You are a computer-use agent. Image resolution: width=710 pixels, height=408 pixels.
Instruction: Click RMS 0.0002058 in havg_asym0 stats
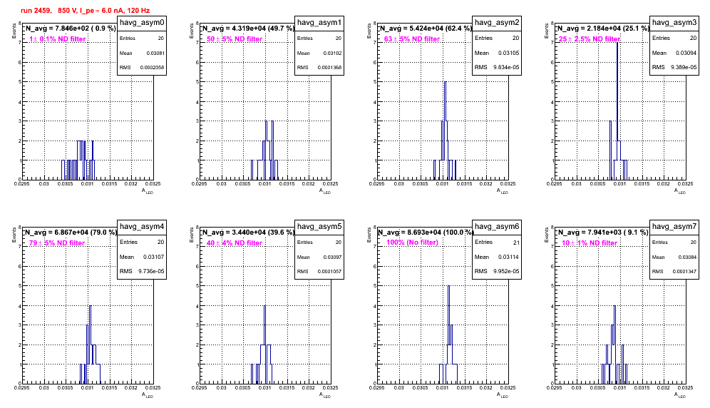pos(142,68)
